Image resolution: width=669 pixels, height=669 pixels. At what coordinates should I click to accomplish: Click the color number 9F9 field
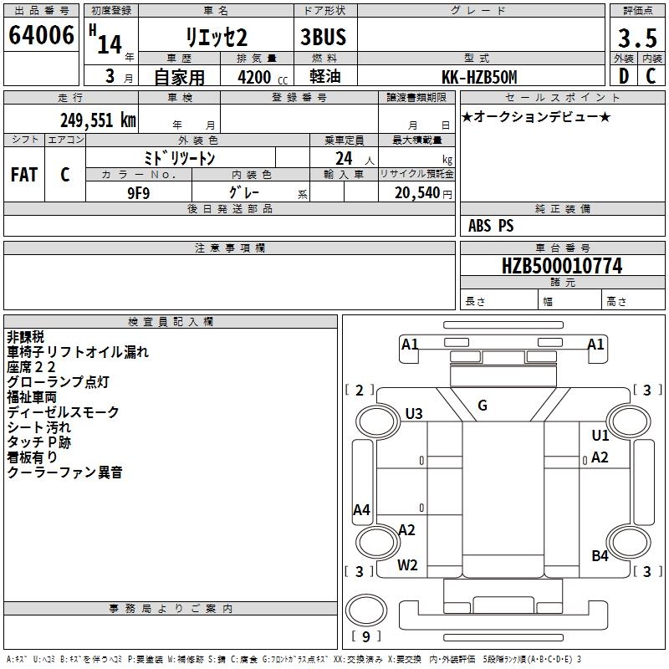click(x=139, y=192)
